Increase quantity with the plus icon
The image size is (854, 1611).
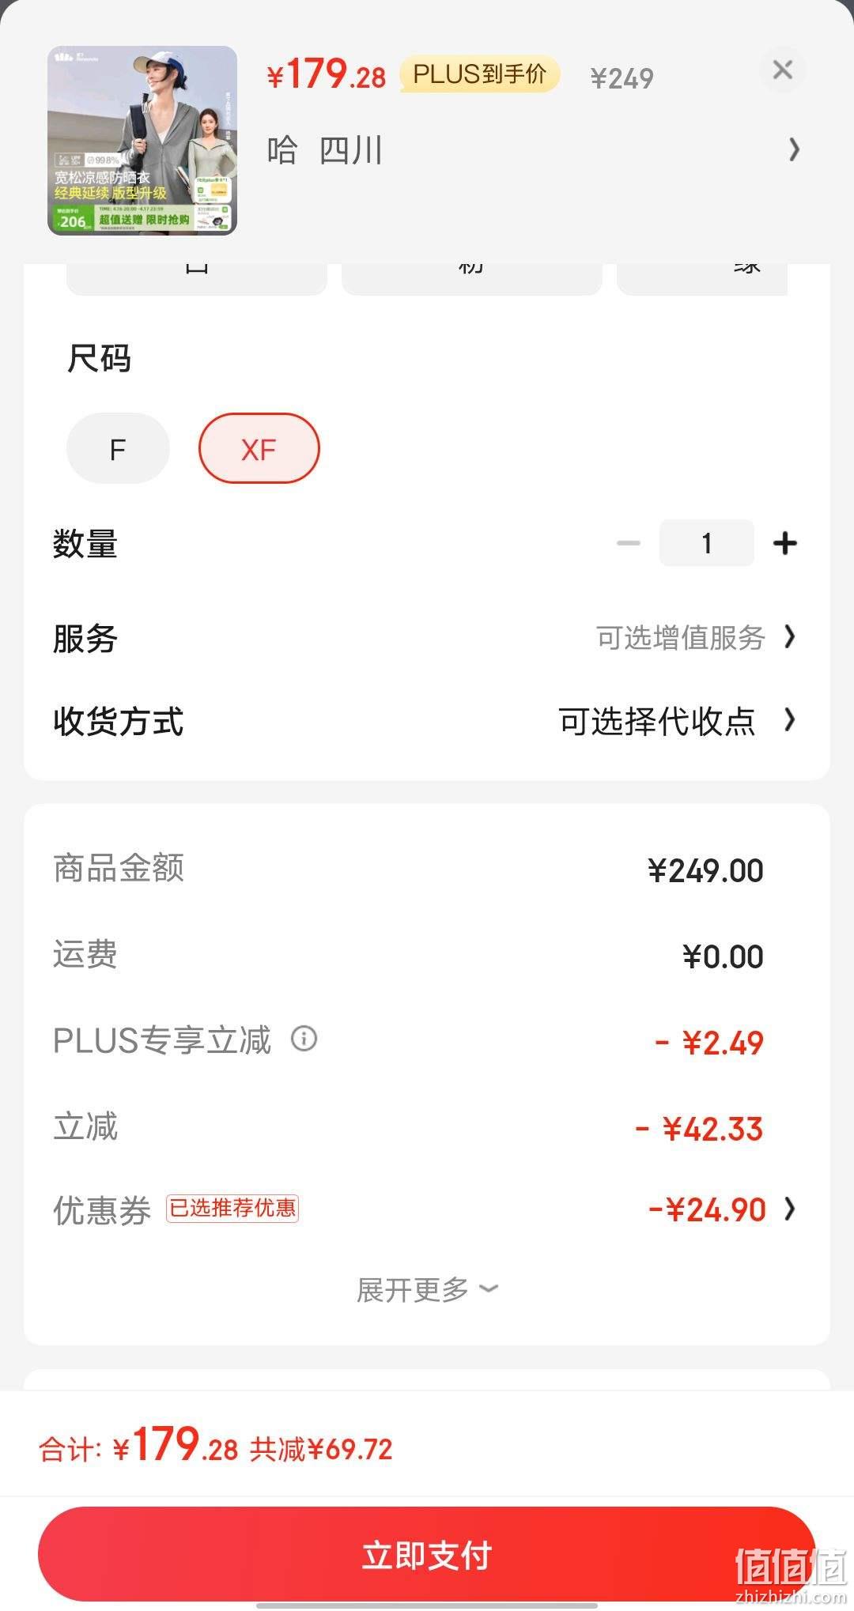(784, 543)
